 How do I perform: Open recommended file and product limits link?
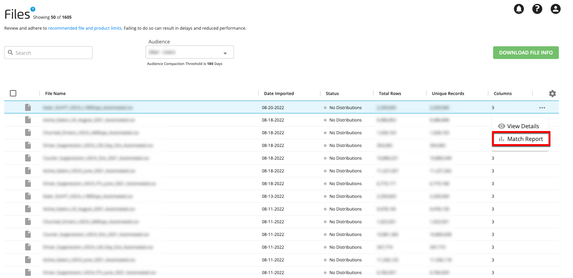click(85, 28)
